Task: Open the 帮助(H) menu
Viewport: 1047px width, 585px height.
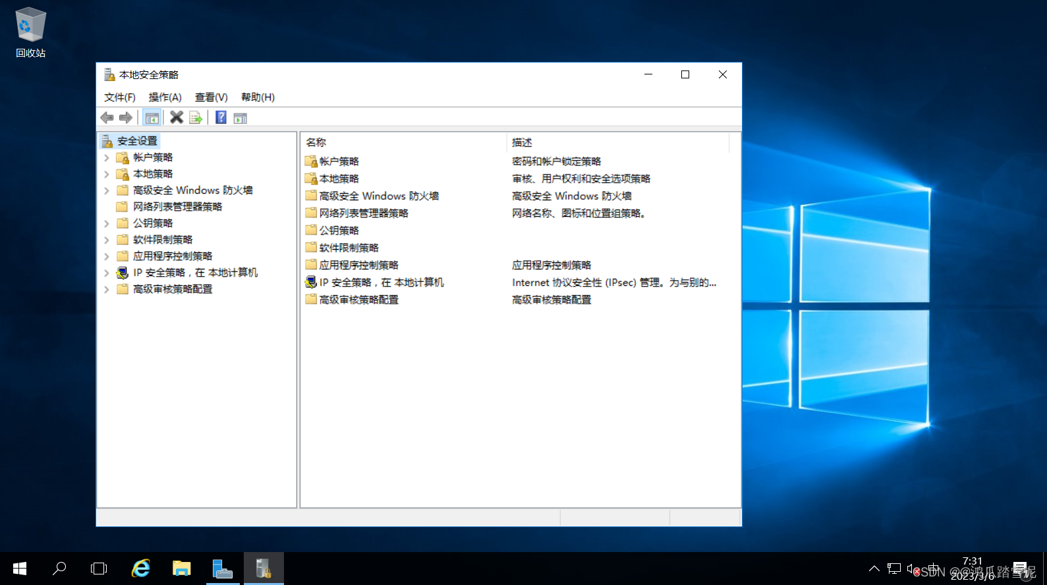Action: pyautogui.click(x=258, y=97)
